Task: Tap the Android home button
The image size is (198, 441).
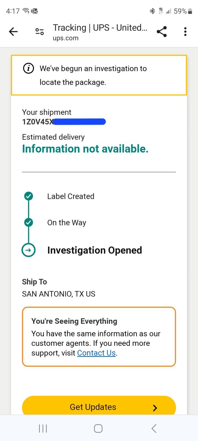Action: [x=98, y=428]
